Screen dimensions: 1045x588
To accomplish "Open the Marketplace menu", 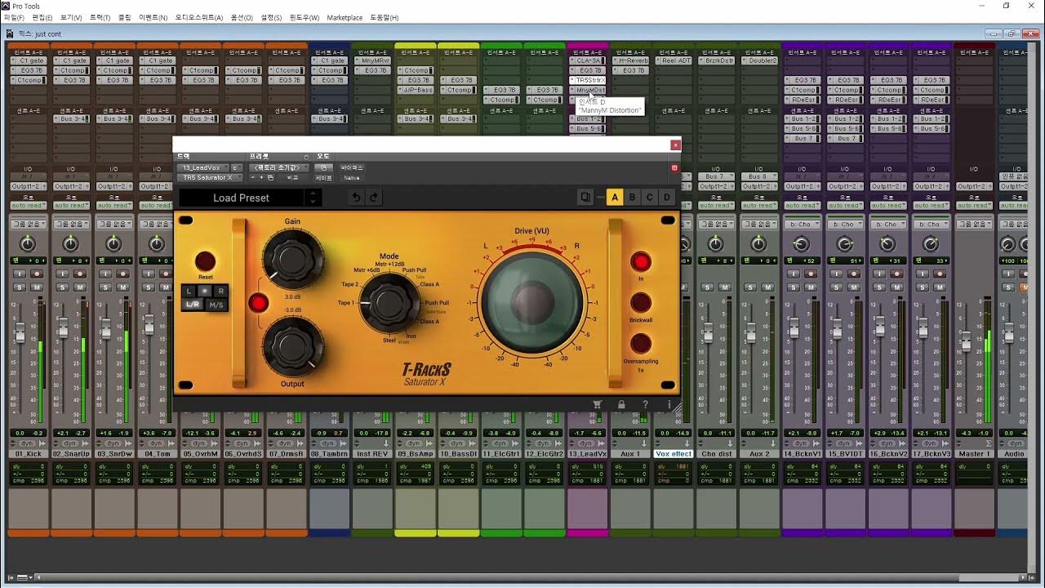I will [x=345, y=17].
